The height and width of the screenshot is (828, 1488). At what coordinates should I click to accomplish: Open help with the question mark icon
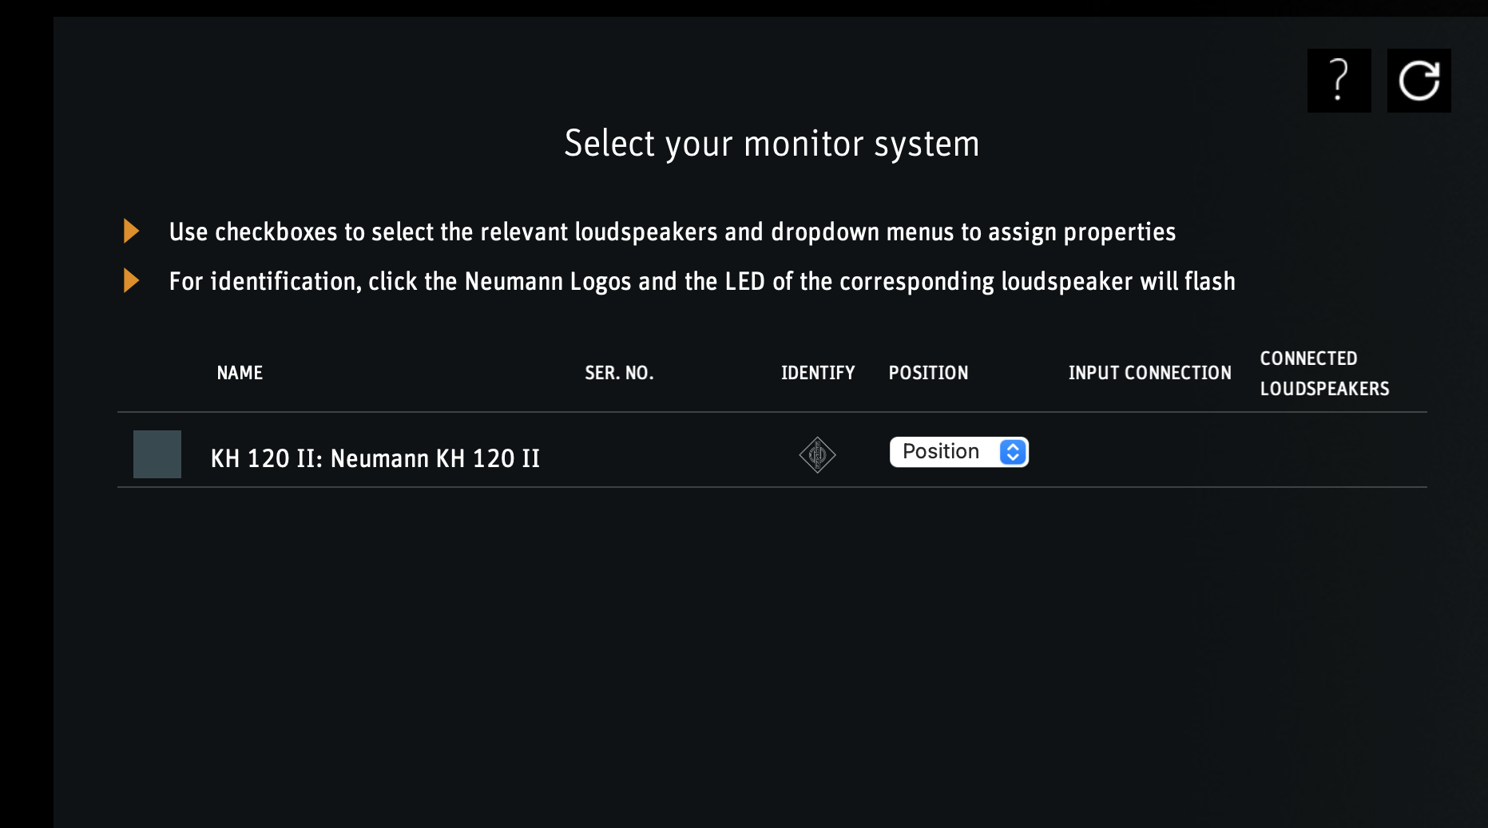[1339, 81]
